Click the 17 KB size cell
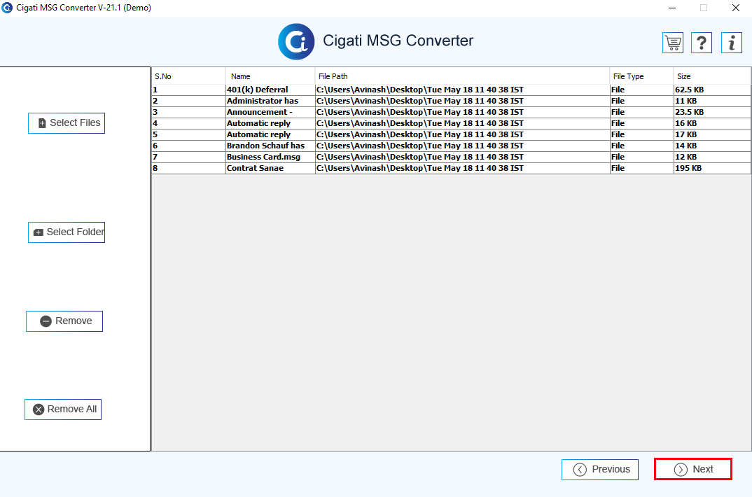 [x=712, y=134]
